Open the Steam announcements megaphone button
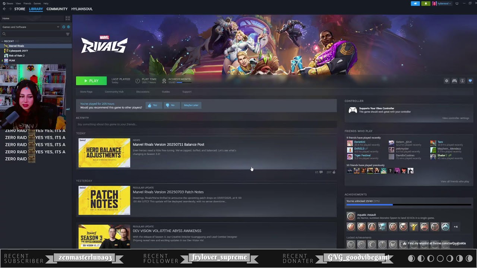The height and width of the screenshot is (268, 477). coord(416,3)
